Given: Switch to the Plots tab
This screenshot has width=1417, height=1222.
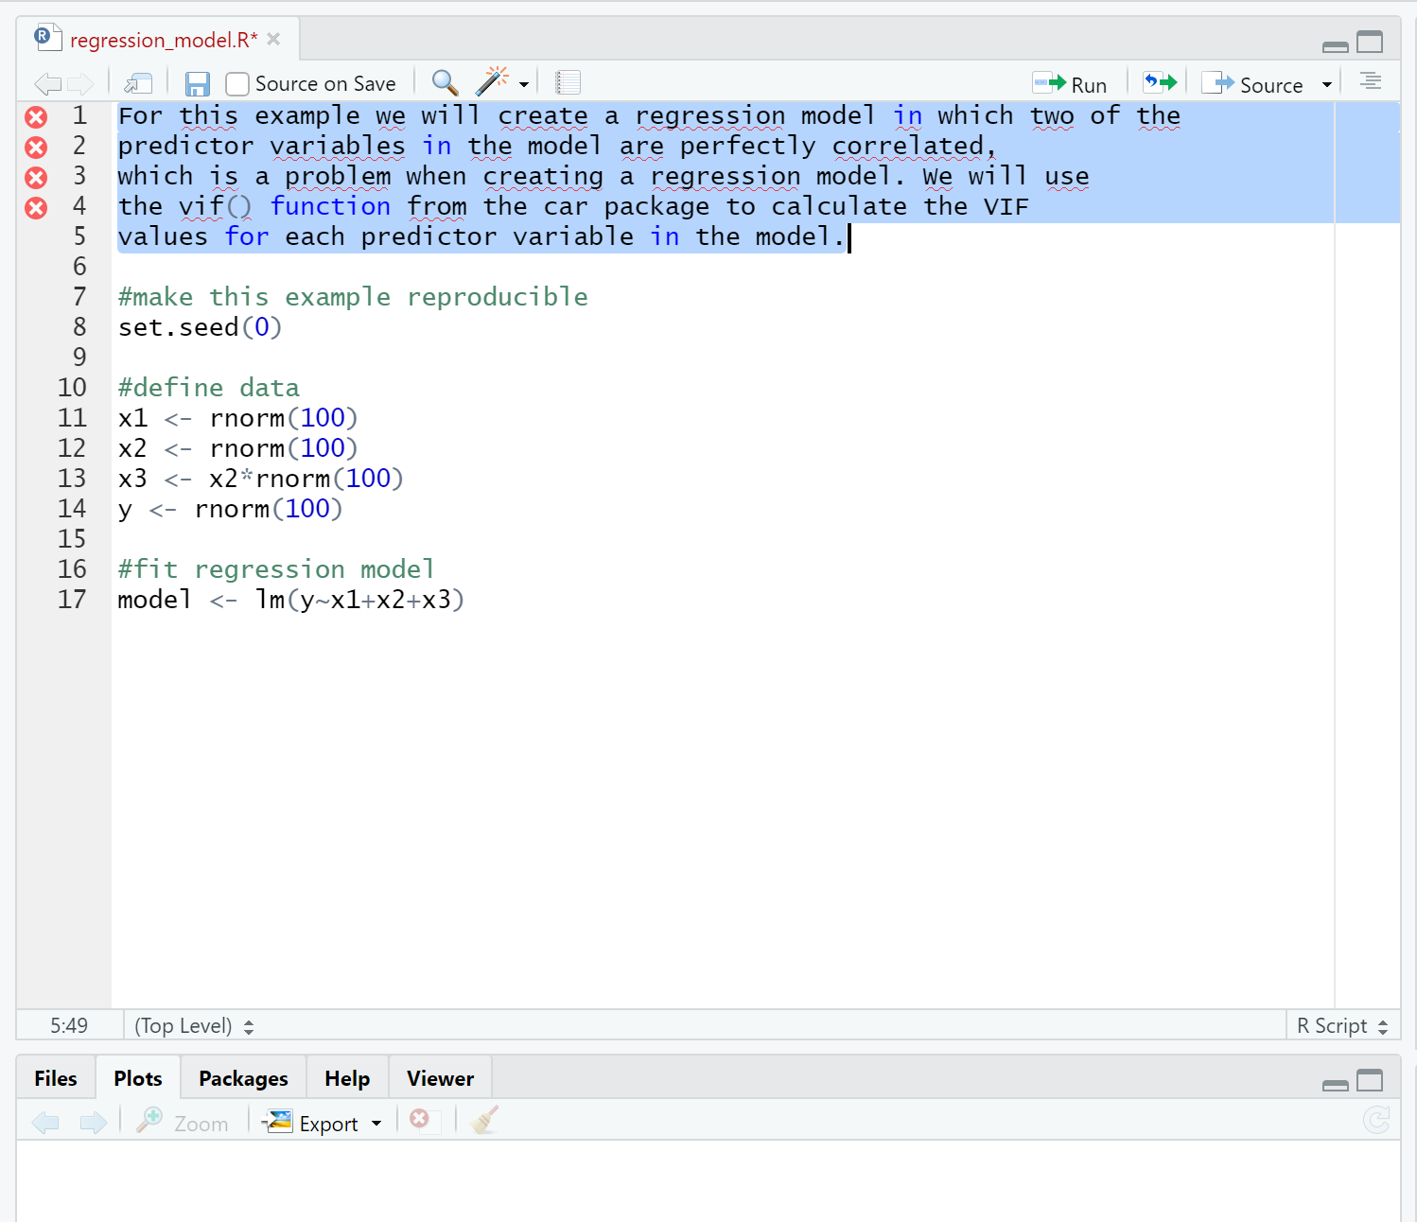Looking at the screenshot, I should tap(138, 1078).
